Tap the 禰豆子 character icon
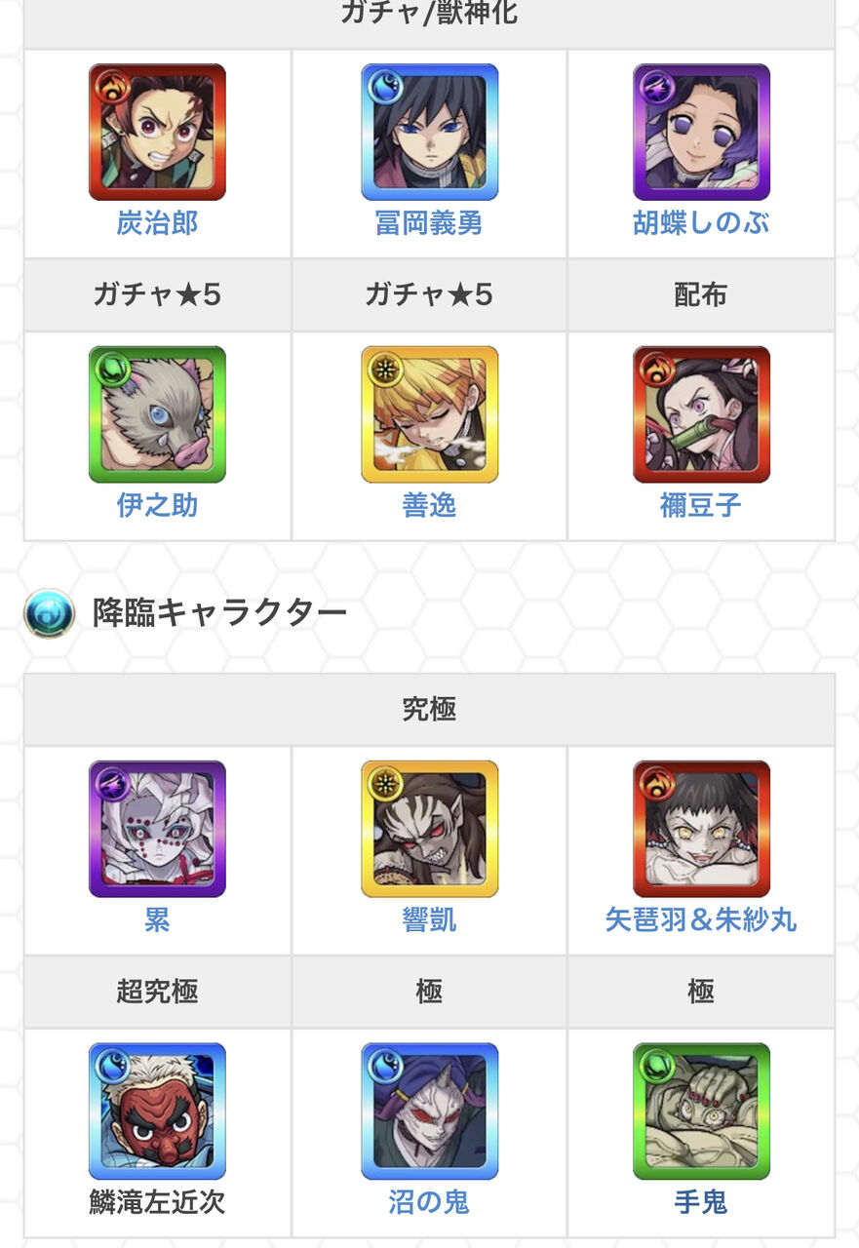The width and height of the screenshot is (859, 1248). (x=701, y=414)
